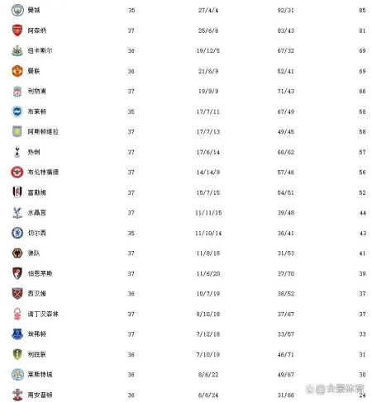This screenshot has width=372, height=402.
Task: Click the Wolves orange wolf crest
Action: [17, 253]
